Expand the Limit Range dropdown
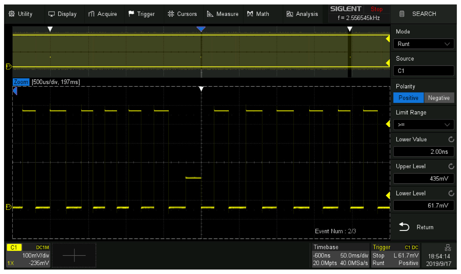The height and width of the screenshot is (274, 461). [424, 125]
